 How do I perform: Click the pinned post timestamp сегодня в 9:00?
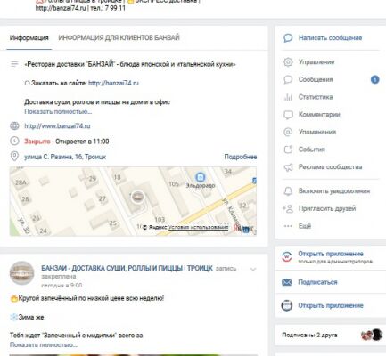tap(62, 286)
